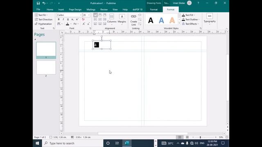
Task: Toggle Underline formatting
Action: click(68, 20)
